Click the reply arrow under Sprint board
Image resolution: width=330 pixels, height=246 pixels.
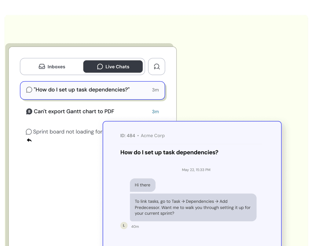(29, 140)
